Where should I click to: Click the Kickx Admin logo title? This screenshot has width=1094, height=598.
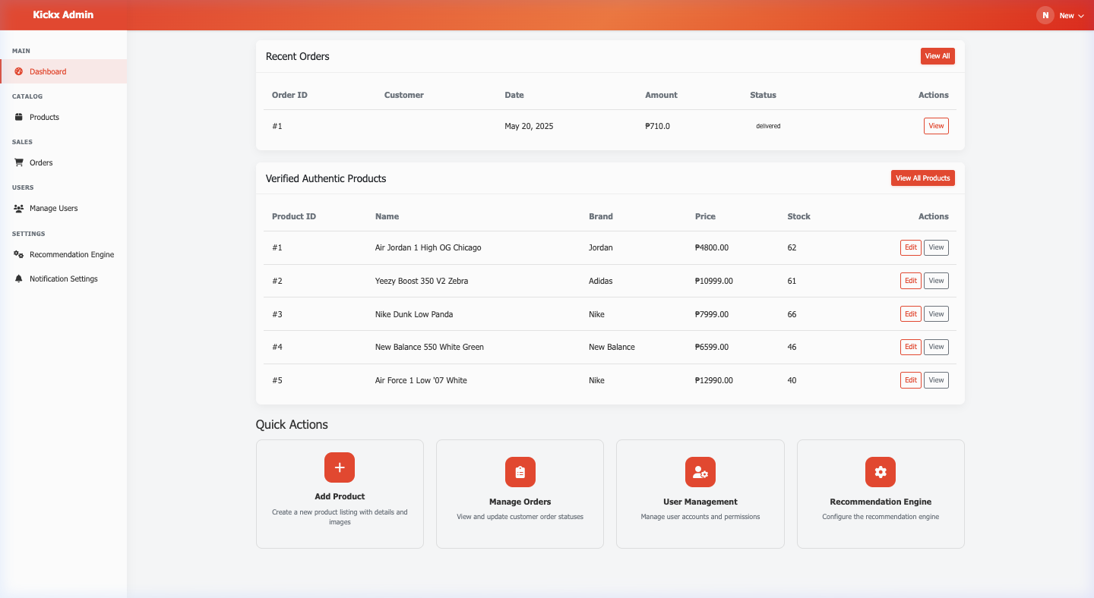63,14
